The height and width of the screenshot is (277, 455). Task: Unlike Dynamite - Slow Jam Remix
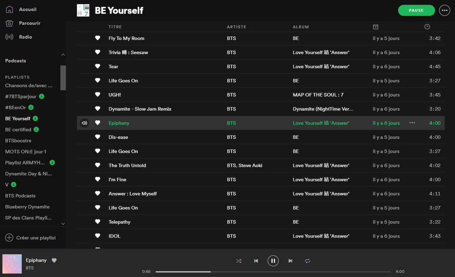(x=97, y=109)
